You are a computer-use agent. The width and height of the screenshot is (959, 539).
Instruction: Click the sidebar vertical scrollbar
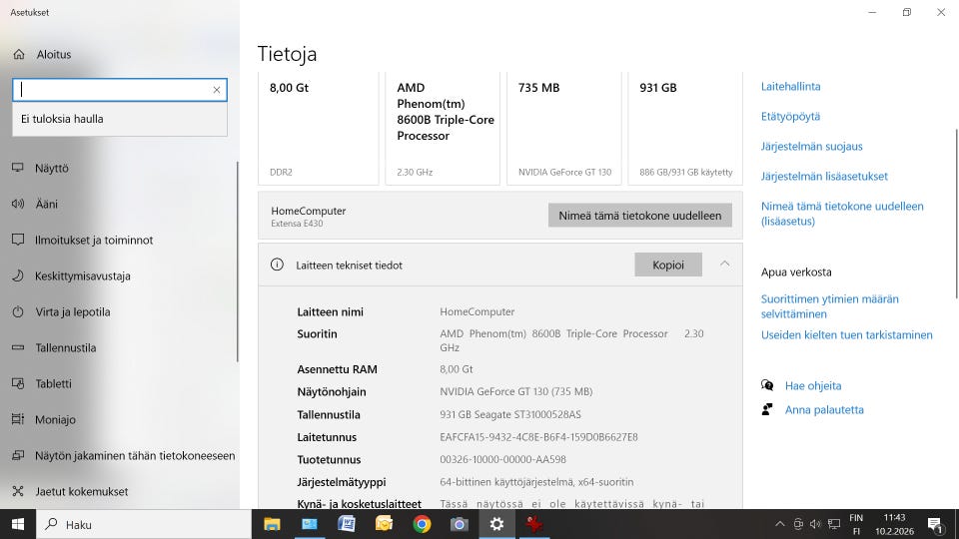(x=238, y=262)
